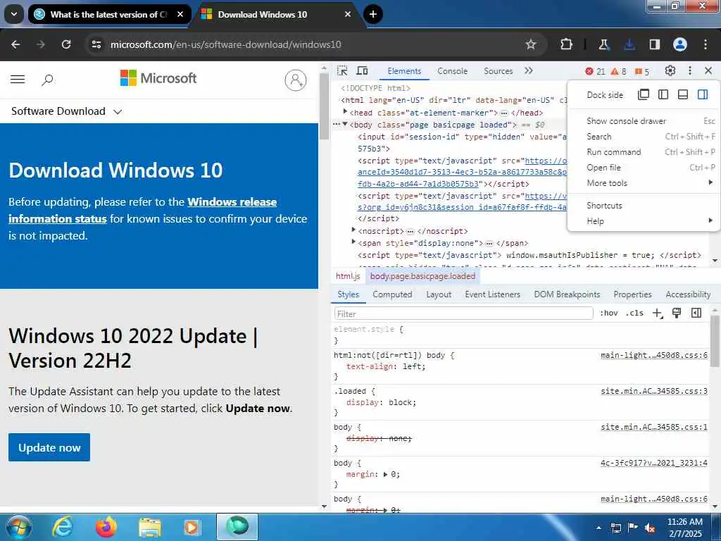Open the Properties tab
Image resolution: width=721 pixels, height=541 pixels.
pyautogui.click(x=633, y=294)
